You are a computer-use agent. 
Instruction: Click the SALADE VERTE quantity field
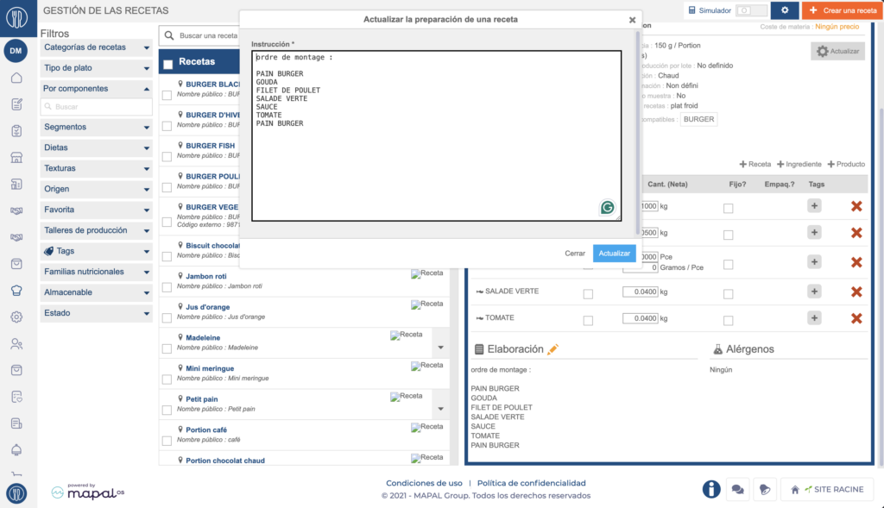tap(640, 292)
